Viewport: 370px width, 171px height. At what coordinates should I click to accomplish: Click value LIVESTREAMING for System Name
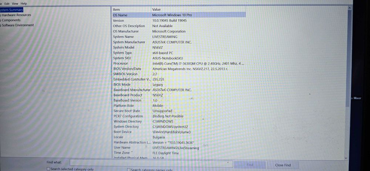(165, 37)
